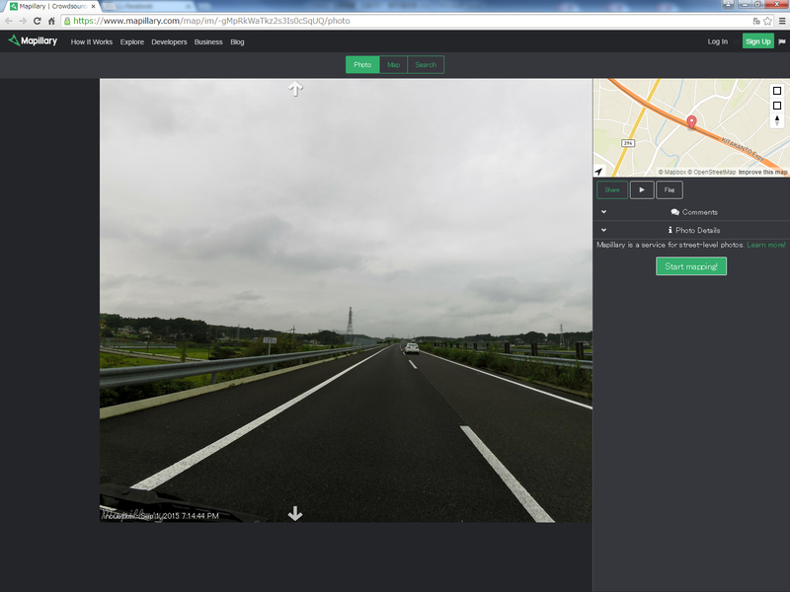
Task: Click the Flag button under the map
Action: pyautogui.click(x=670, y=189)
